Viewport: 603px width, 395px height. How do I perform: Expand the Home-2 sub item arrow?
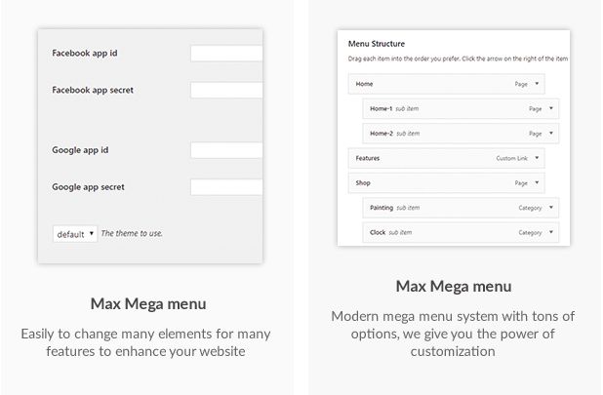pos(551,133)
